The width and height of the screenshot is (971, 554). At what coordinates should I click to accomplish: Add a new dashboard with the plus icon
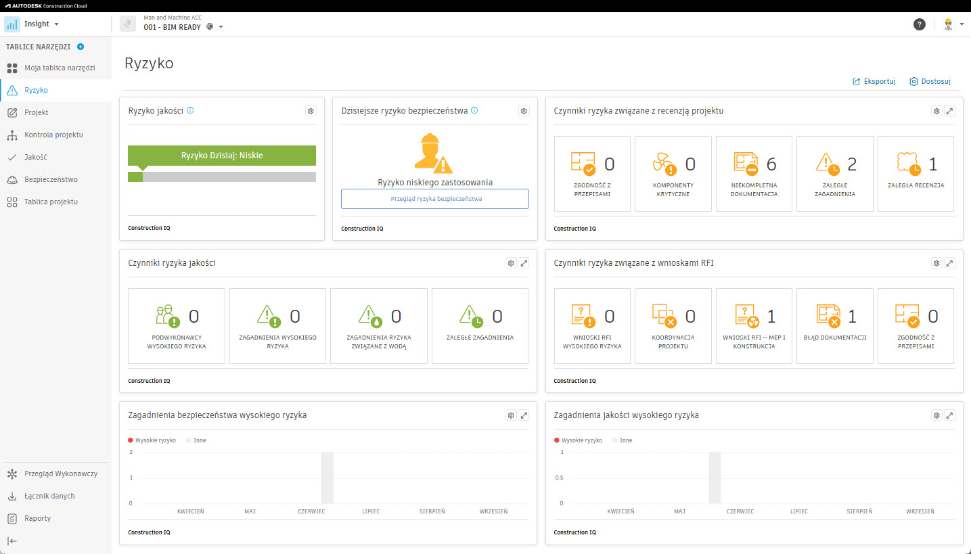click(81, 47)
